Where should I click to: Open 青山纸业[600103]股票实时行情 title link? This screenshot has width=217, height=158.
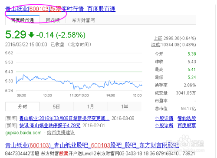[60, 9]
